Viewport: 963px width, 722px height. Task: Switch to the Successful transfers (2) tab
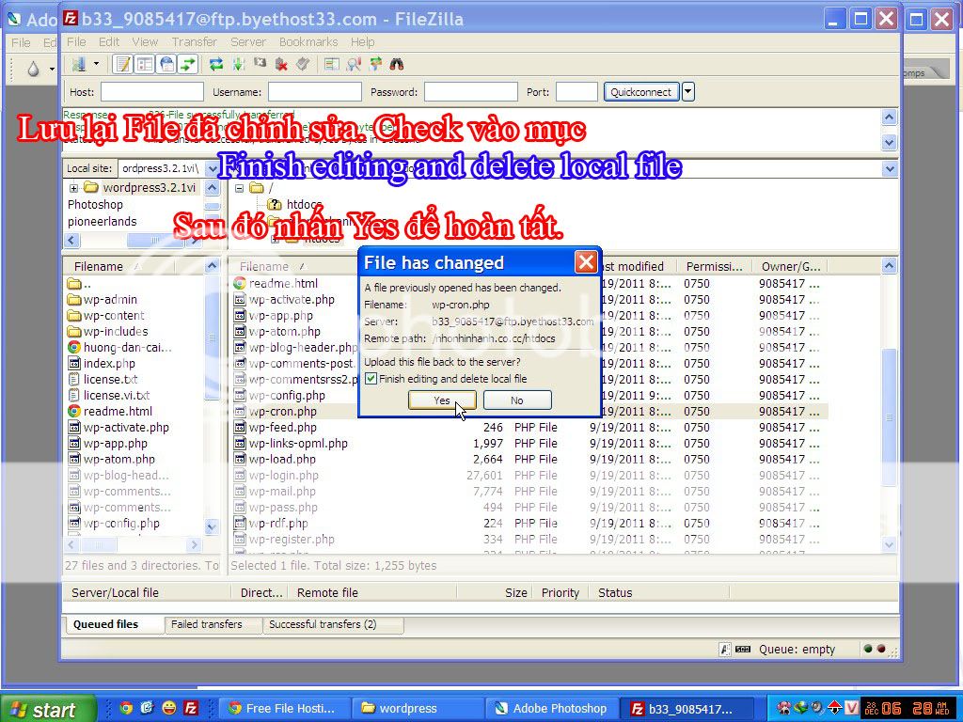tap(323, 624)
